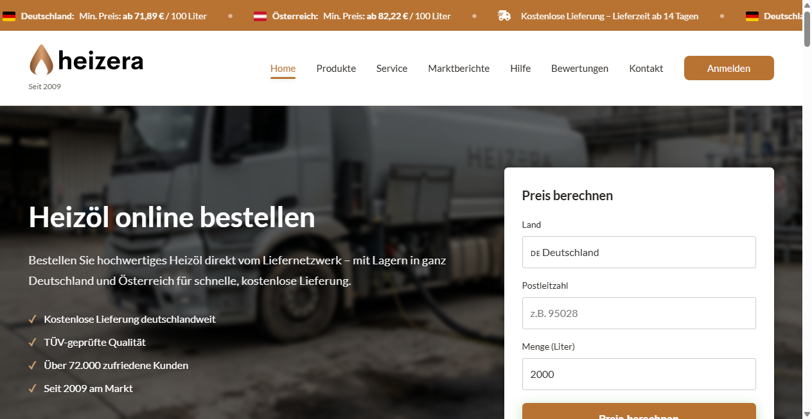Screen dimensions: 812x419
Task: Click the delivery truck icon in the banner
Action: [505, 15]
